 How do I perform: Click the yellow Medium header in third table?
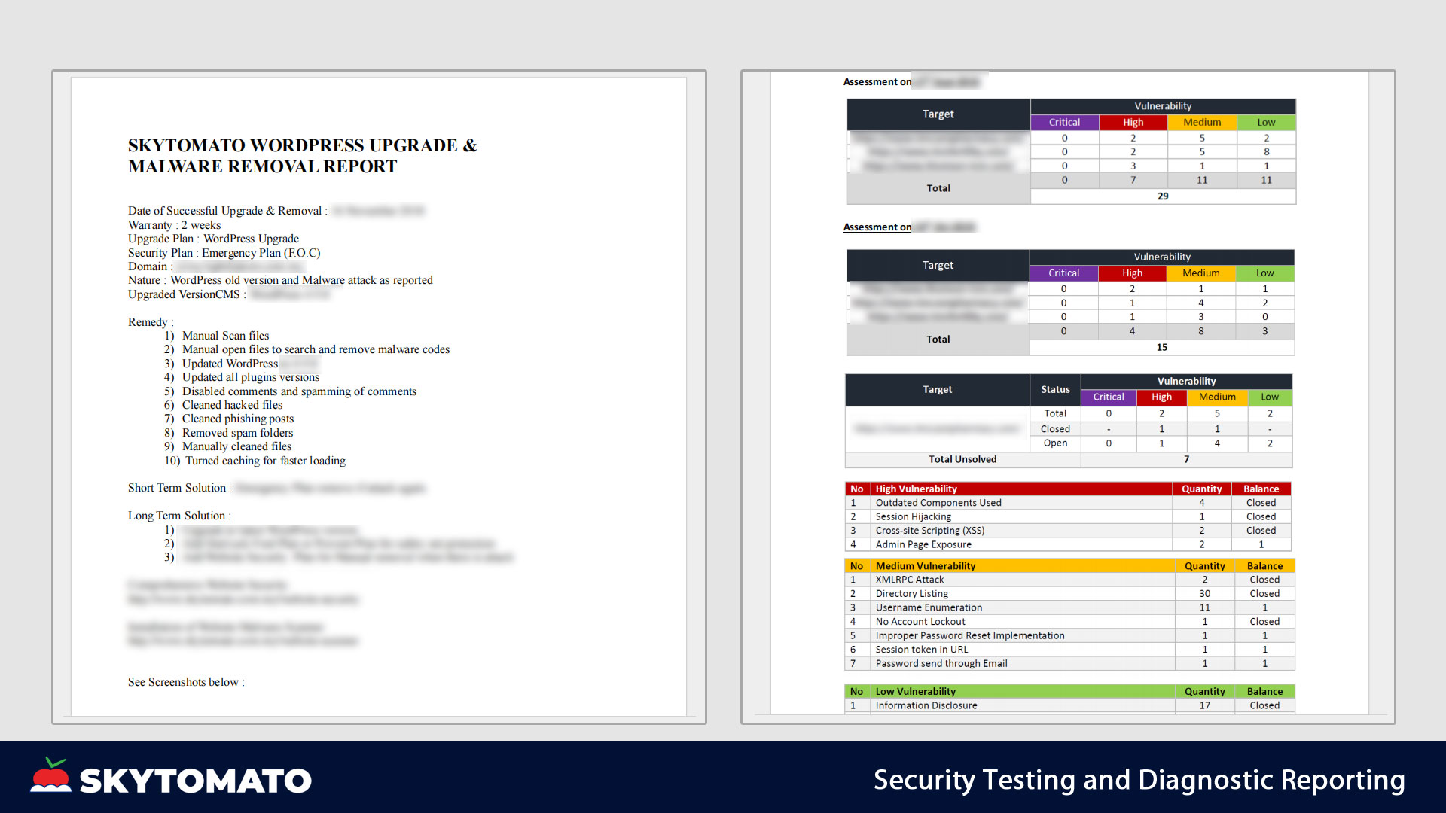pyautogui.click(x=1216, y=397)
